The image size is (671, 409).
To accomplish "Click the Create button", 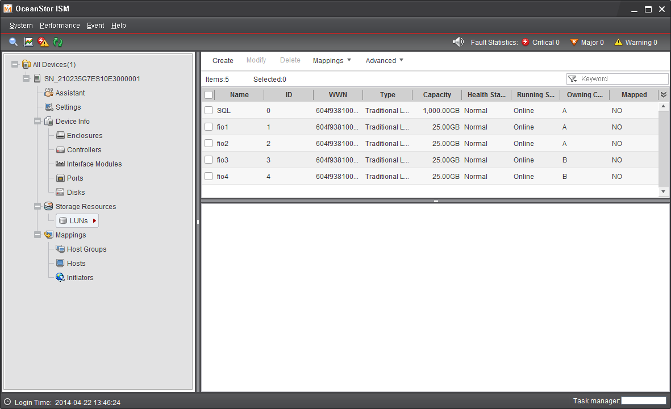I will 223,60.
